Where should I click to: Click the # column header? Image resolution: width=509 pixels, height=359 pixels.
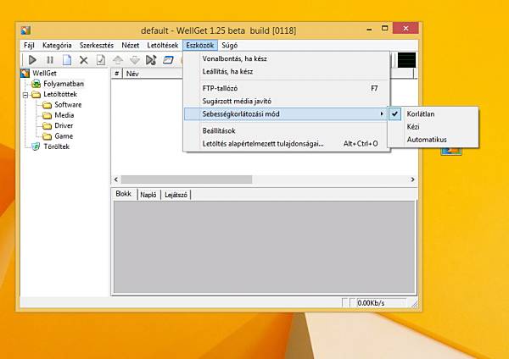coord(116,74)
